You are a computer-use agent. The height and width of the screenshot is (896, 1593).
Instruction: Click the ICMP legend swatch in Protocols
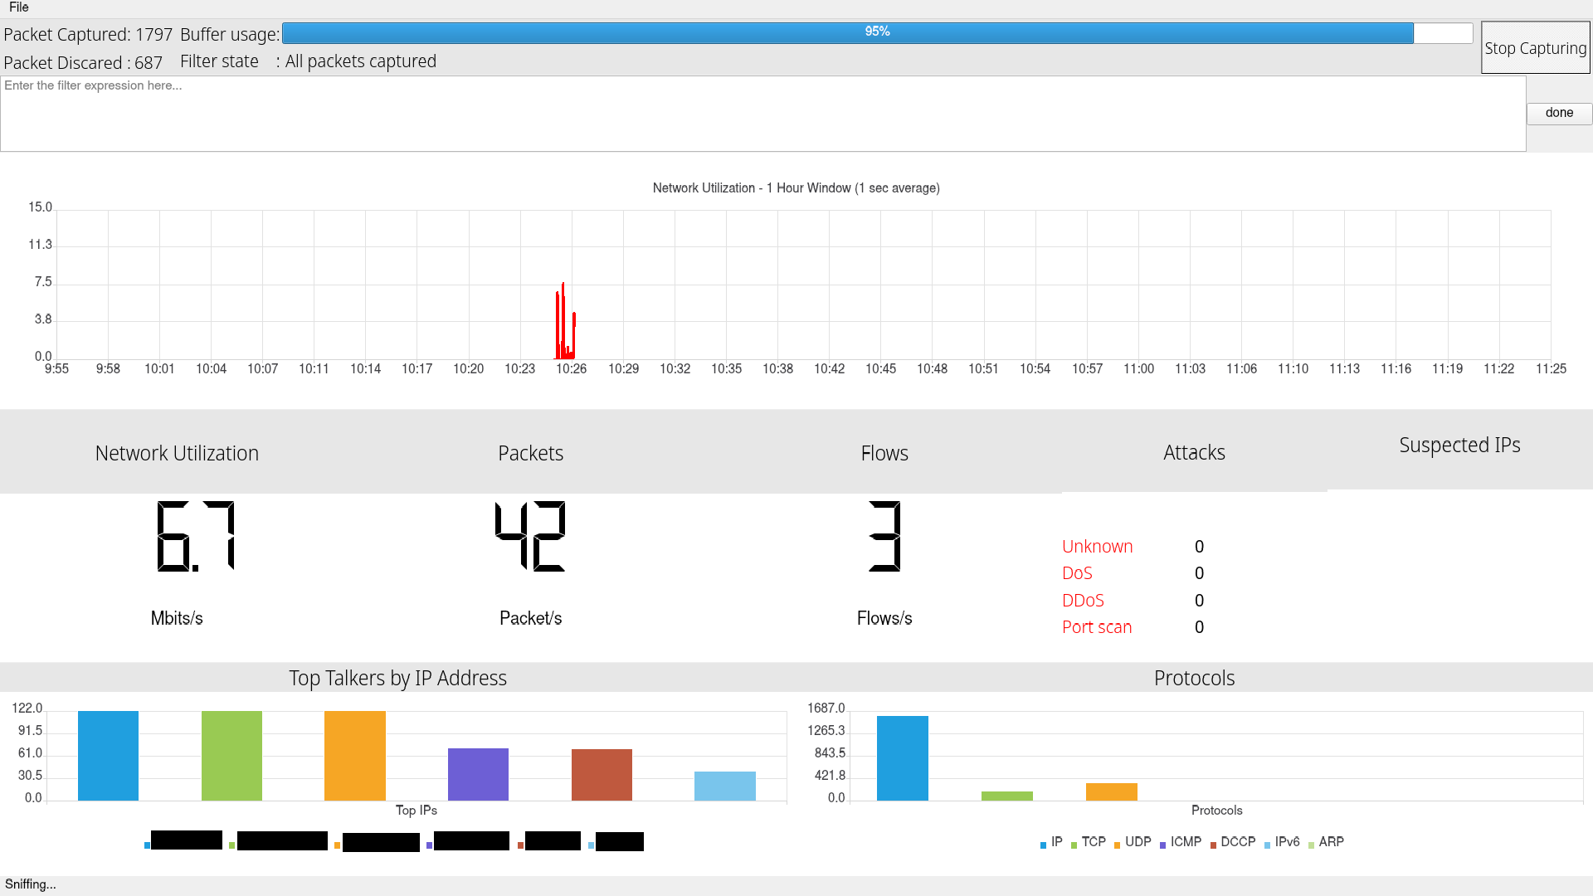coord(1162,845)
